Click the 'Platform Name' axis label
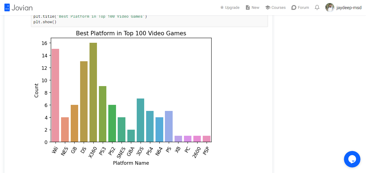The image size is (366, 173). (131, 163)
